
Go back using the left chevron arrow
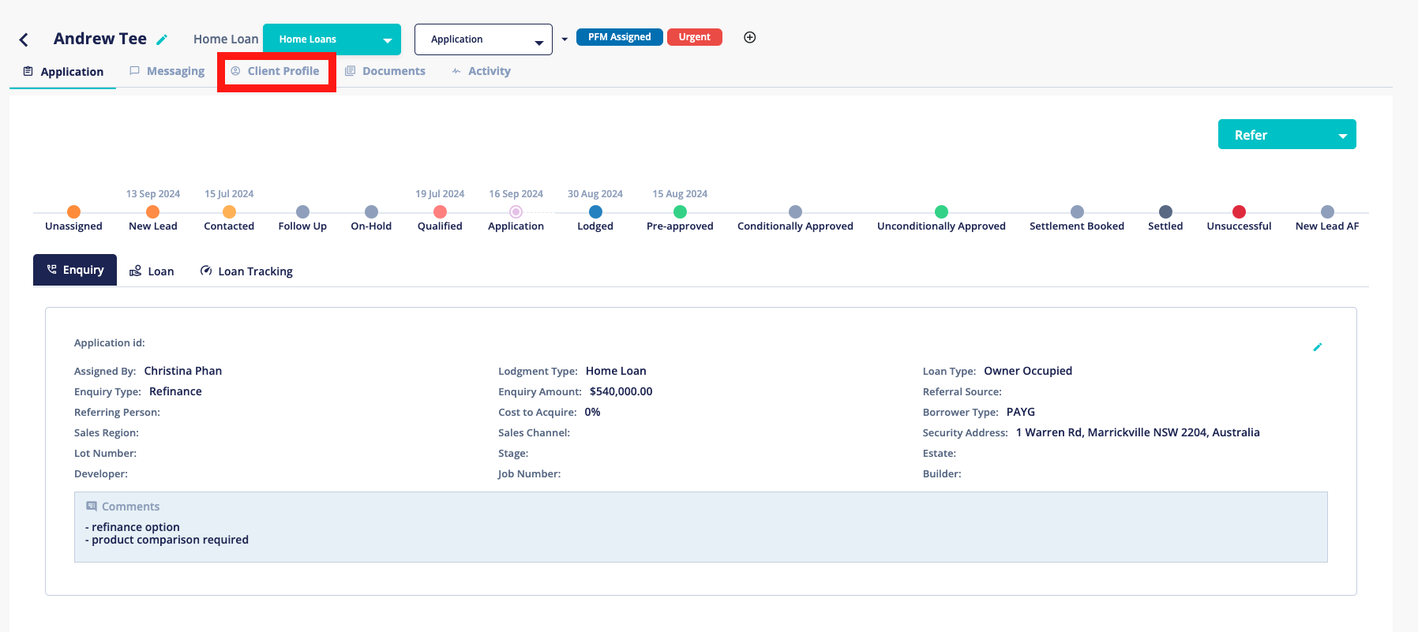[24, 39]
